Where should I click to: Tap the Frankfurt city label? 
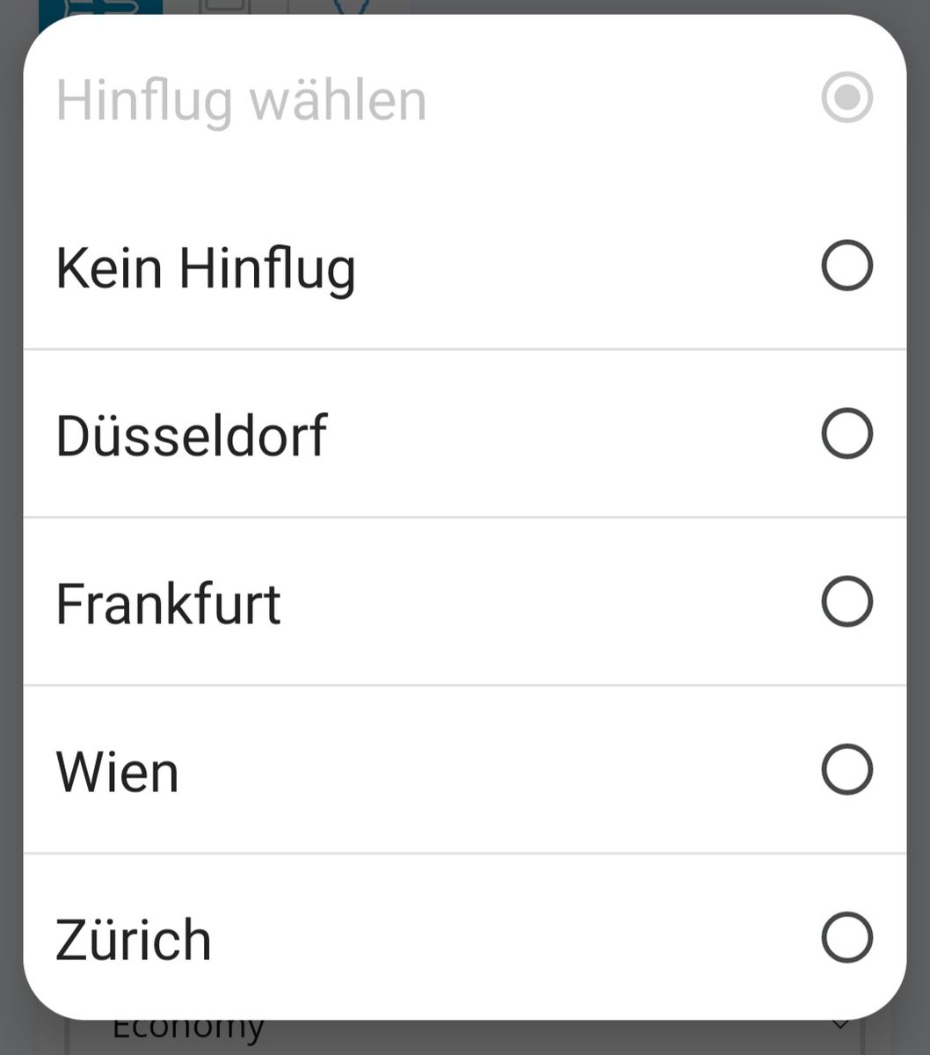coord(168,603)
